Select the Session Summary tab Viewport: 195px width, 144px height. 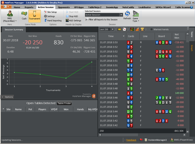(14, 30)
